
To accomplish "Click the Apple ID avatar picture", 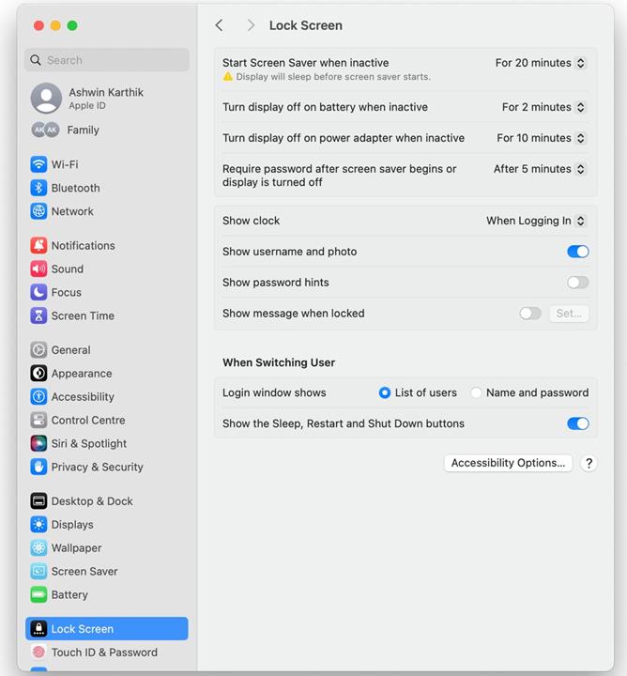I will [x=46, y=99].
